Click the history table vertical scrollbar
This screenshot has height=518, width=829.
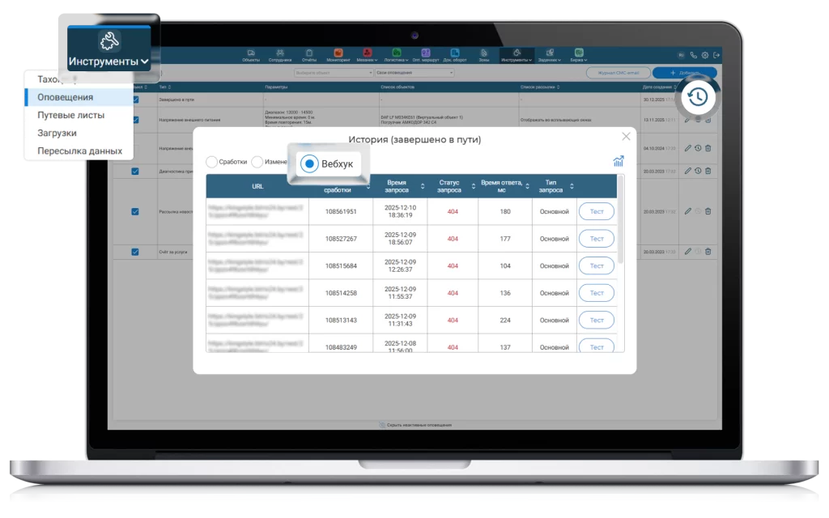point(621,223)
